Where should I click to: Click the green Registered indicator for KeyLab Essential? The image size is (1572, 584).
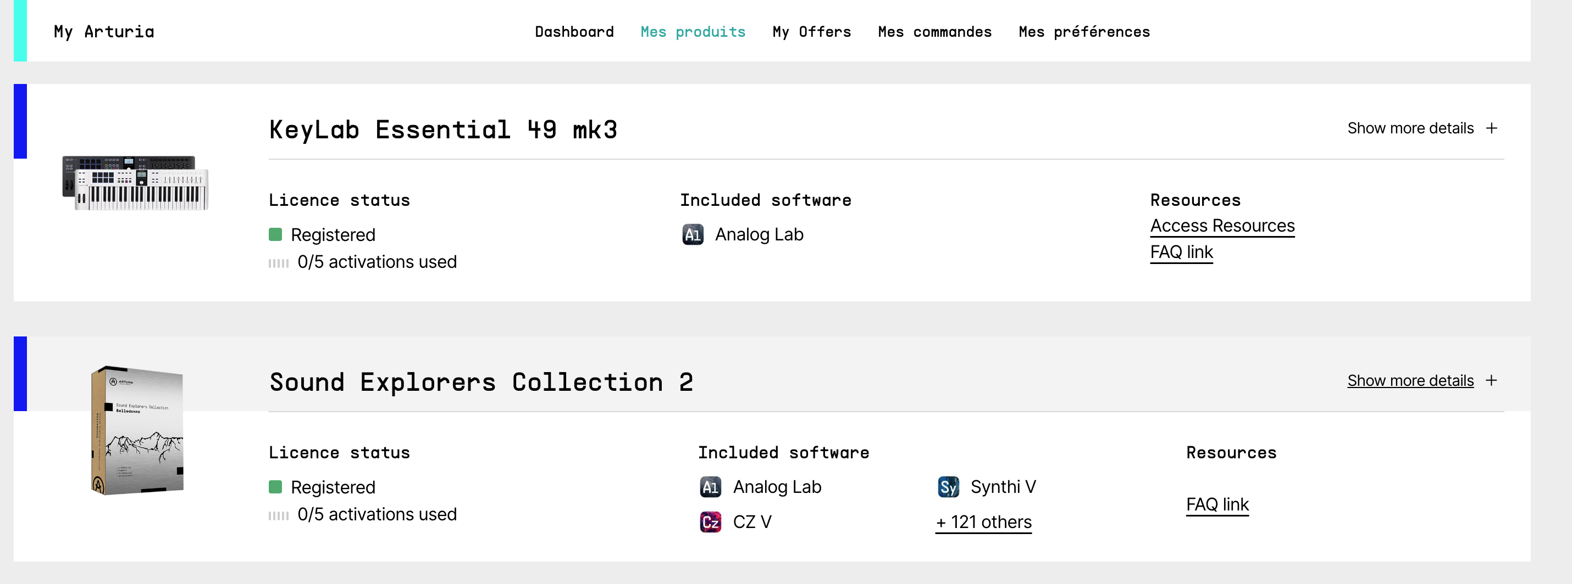tap(275, 235)
